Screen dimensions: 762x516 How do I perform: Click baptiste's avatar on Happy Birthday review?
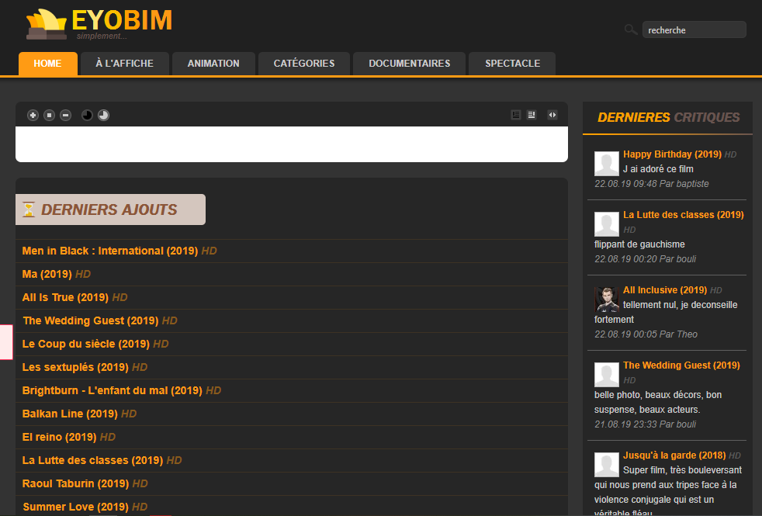coord(607,164)
